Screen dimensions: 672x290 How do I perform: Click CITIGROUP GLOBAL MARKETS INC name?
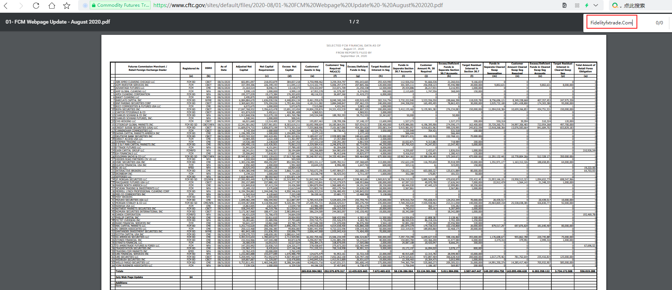coord(134,125)
